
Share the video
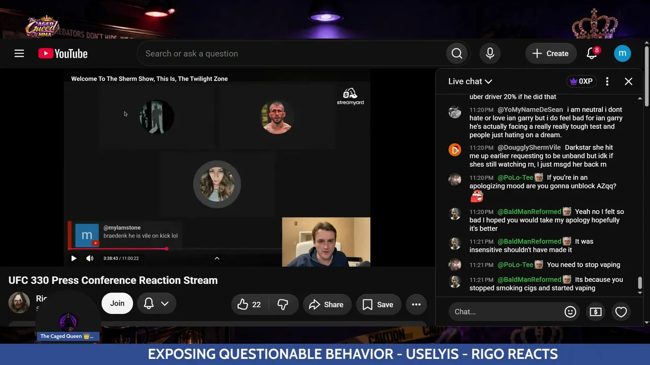click(327, 304)
